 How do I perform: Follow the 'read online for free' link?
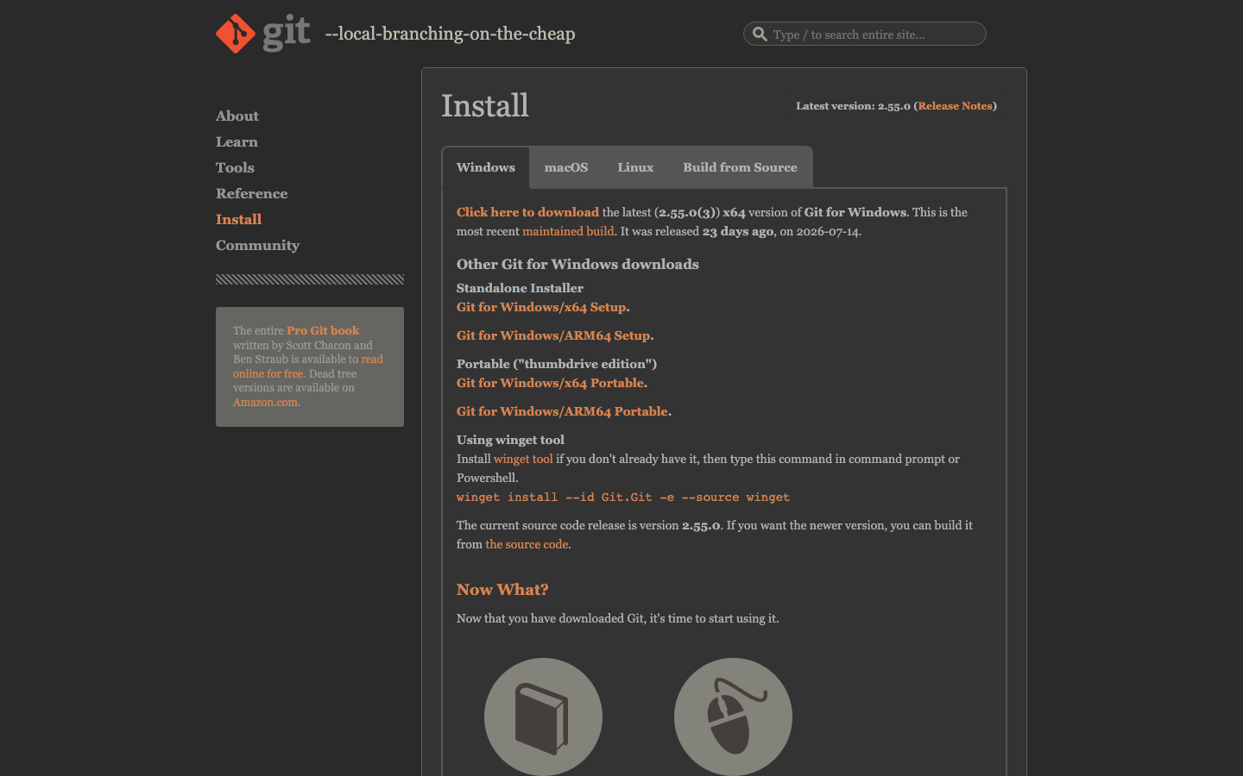(308, 366)
